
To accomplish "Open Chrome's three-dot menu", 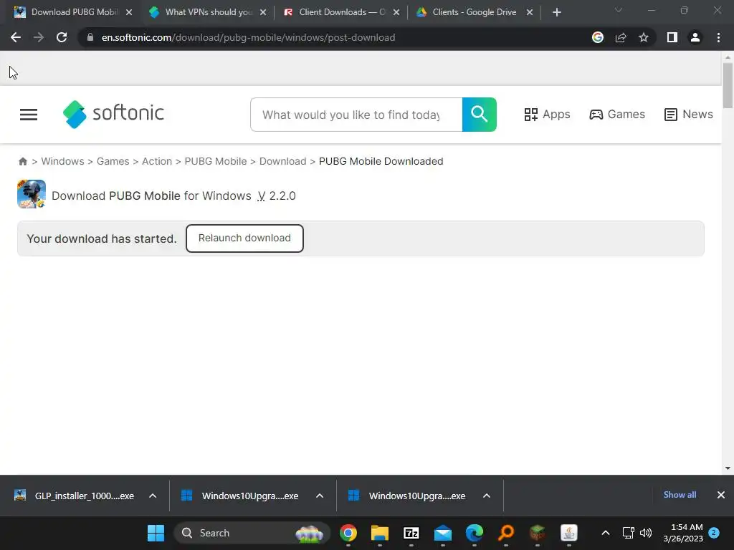I will pyautogui.click(x=718, y=37).
